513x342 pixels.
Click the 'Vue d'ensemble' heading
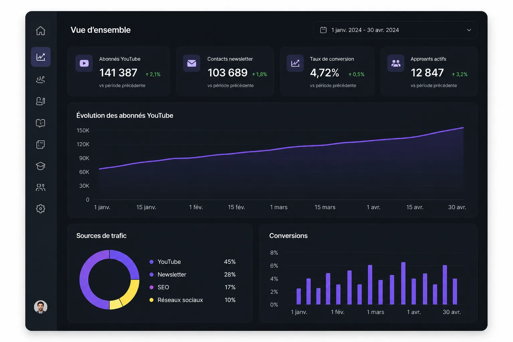[x=101, y=30]
